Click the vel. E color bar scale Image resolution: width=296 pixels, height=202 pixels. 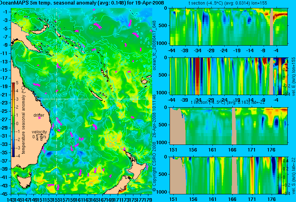click(280, 76)
